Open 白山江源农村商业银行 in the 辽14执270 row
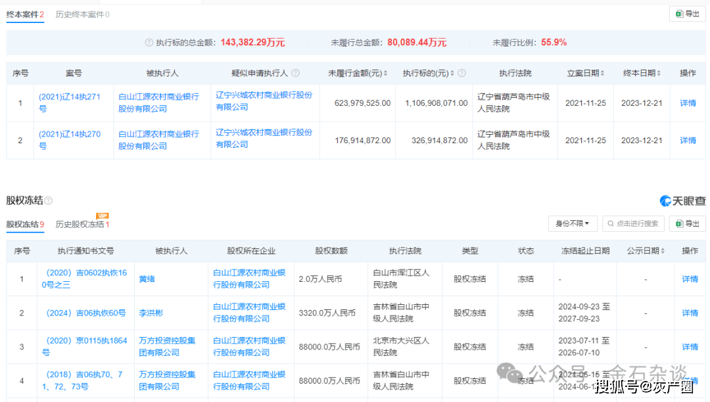The height and width of the screenshot is (402, 710). coord(158,140)
